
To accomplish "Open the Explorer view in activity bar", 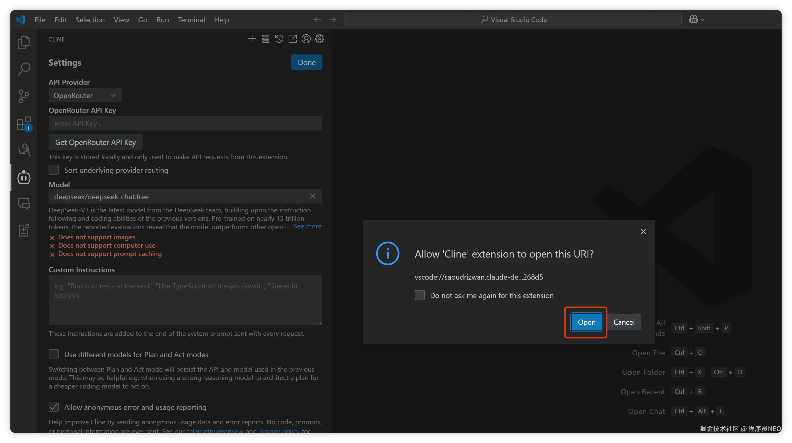I will 24,42.
